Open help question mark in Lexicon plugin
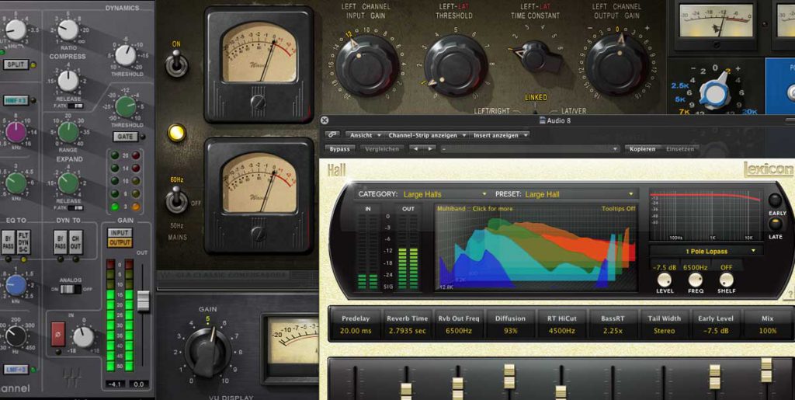Image resolution: width=795 pixels, height=400 pixels. tap(789, 296)
